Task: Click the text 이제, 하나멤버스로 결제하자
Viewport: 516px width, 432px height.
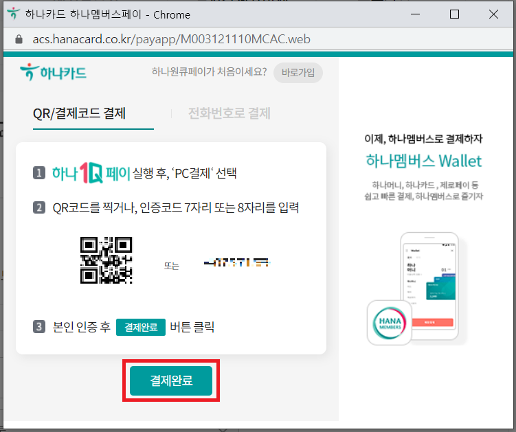Action: click(x=423, y=139)
